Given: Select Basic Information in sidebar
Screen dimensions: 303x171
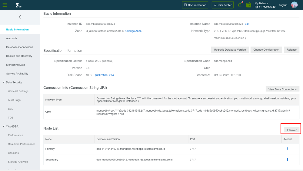Looking at the screenshot, I should click(17, 30).
